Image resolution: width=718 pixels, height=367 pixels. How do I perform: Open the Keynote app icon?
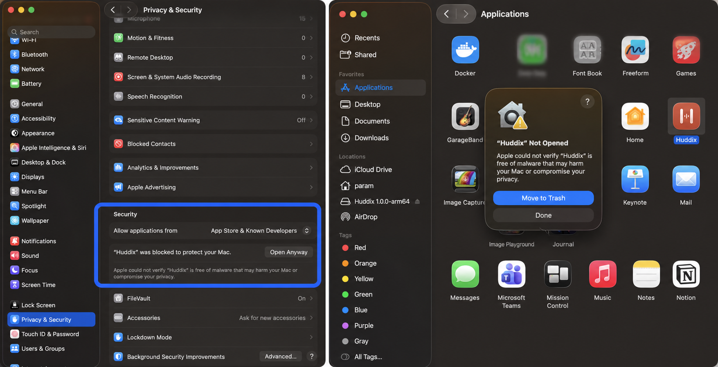tap(635, 179)
